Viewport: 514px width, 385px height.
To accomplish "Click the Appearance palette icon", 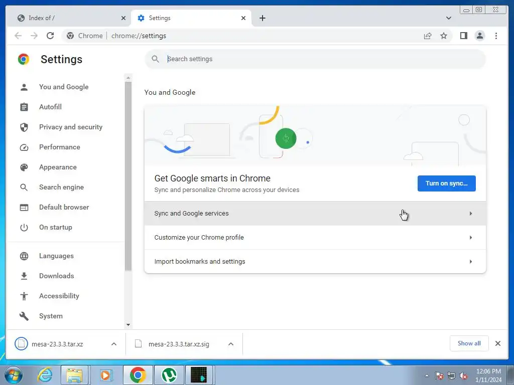I will coord(24,167).
